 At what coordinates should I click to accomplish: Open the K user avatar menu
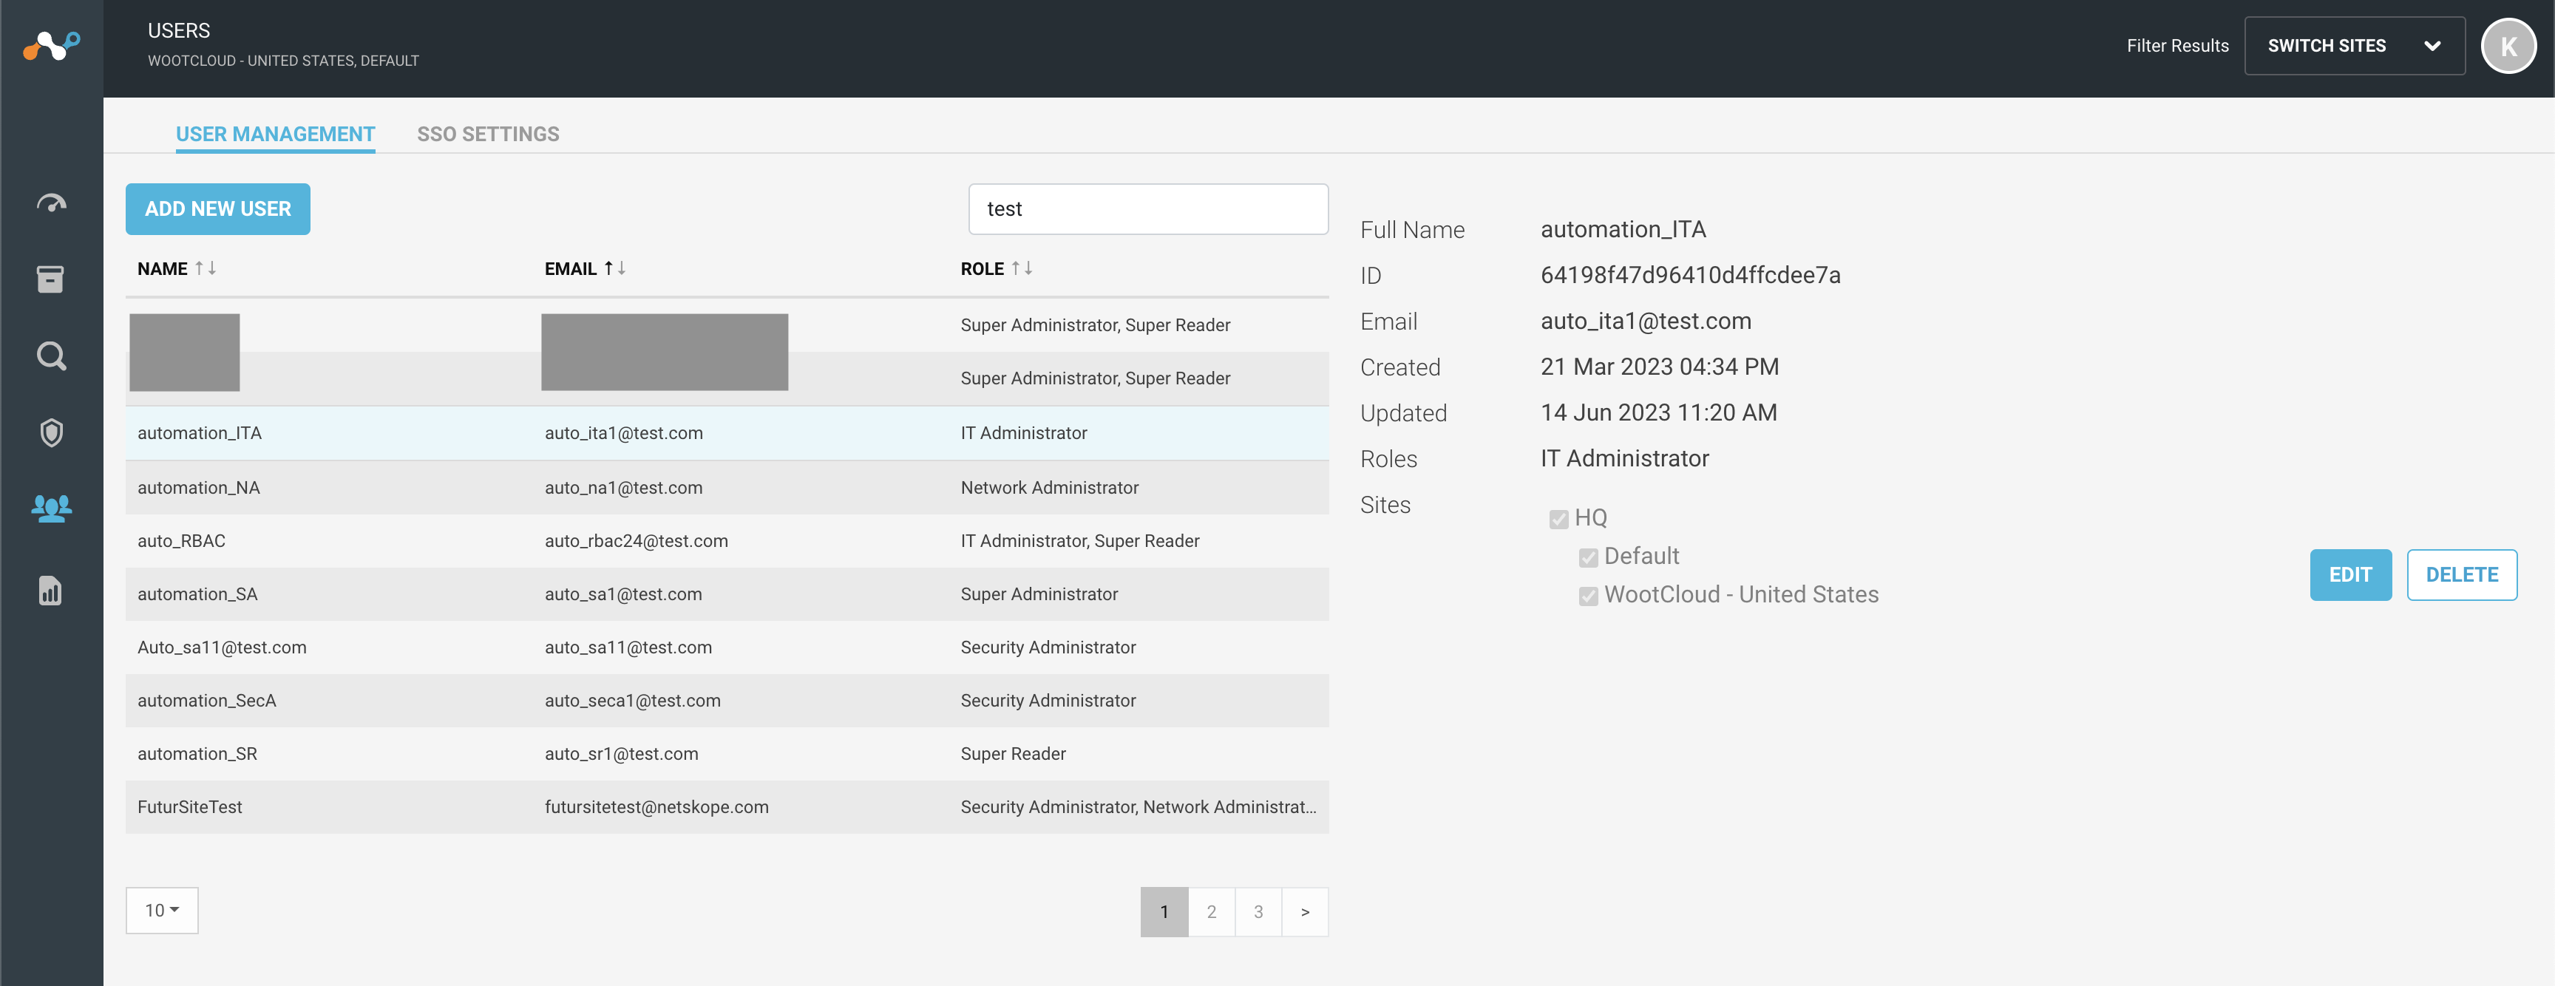[x=2508, y=47]
